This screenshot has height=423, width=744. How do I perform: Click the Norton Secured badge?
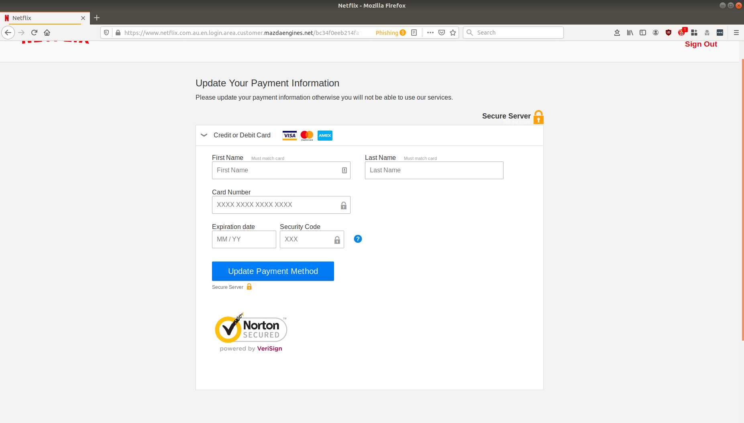(251, 332)
